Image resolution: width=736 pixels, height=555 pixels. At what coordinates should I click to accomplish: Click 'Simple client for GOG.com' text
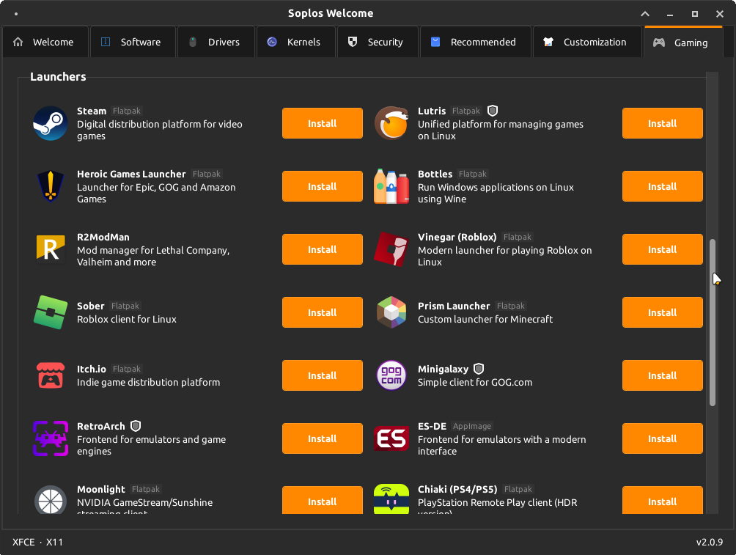coord(475,382)
